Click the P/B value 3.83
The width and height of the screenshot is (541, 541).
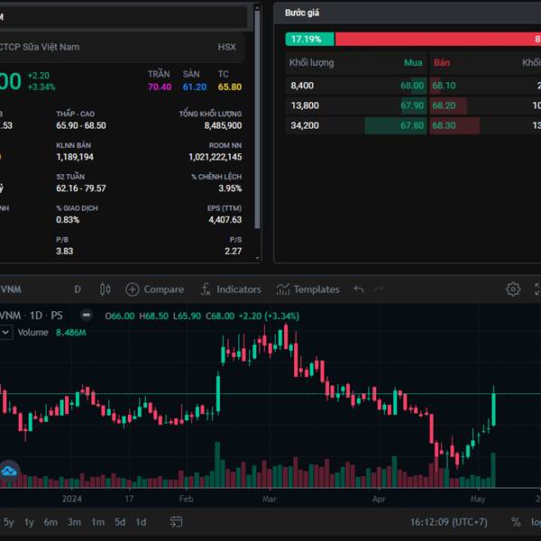(x=65, y=252)
